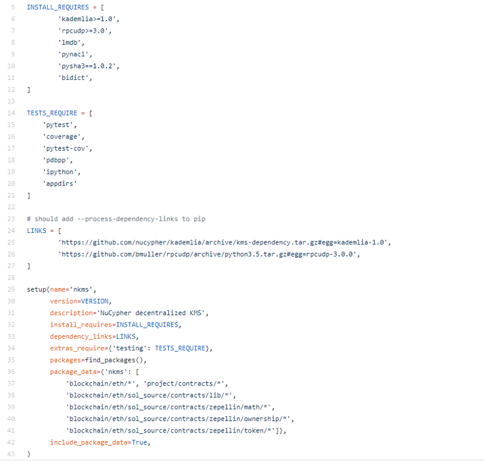Click include_package_data=True argument
The image size is (484, 461).
tap(98, 442)
